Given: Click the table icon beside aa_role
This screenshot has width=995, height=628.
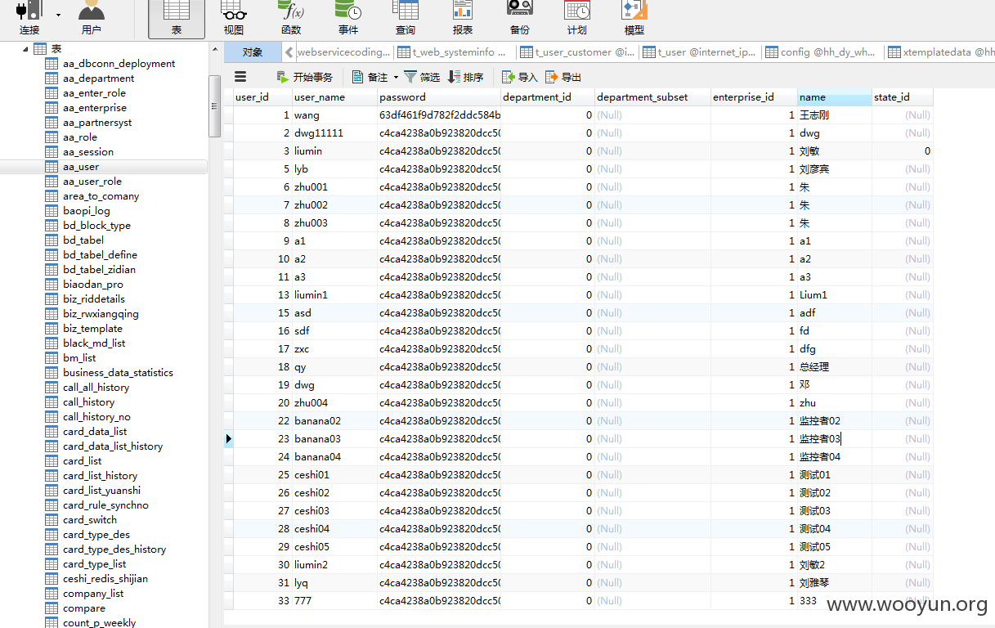Looking at the screenshot, I should [x=52, y=137].
